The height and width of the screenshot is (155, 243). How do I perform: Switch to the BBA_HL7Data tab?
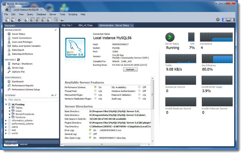coord(85,25)
